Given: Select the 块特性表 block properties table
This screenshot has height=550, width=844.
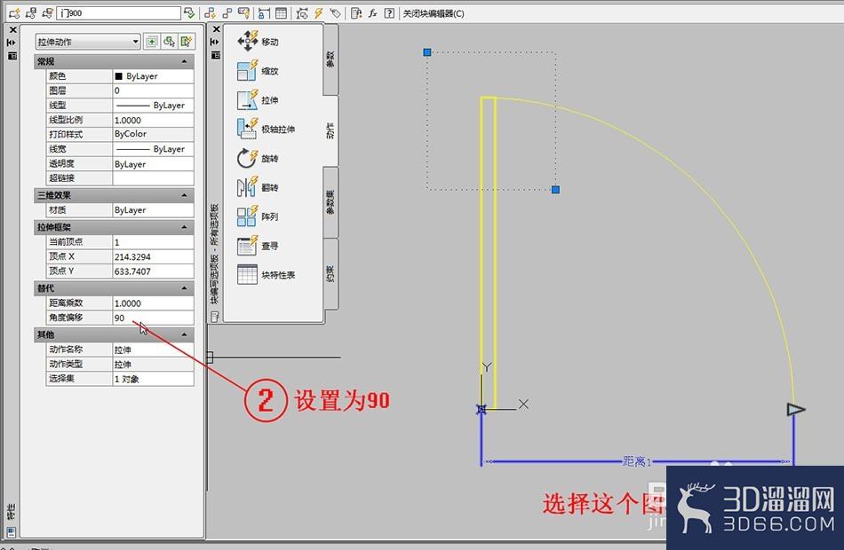Looking at the screenshot, I should [x=267, y=275].
